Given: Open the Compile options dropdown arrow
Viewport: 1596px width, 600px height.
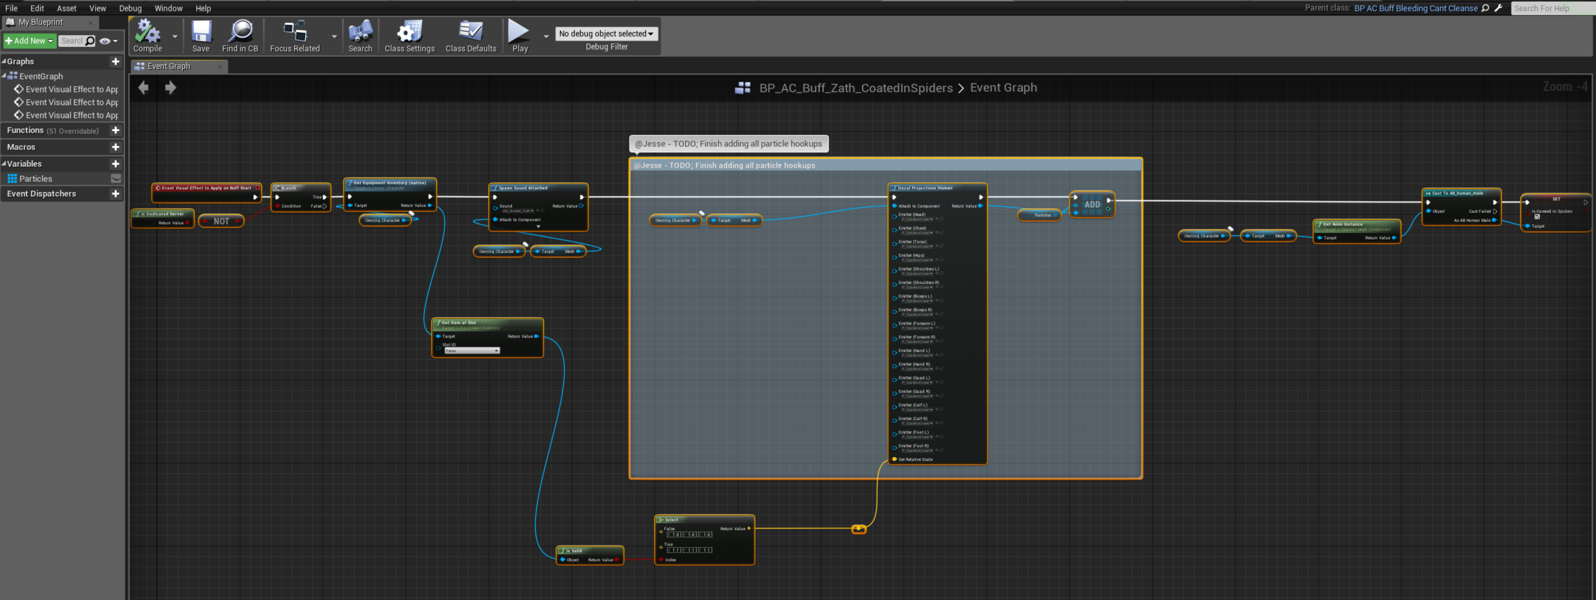Looking at the screenshot, I should point(175,37).
